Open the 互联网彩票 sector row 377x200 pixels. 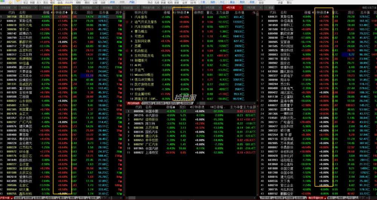click(191, 41)
